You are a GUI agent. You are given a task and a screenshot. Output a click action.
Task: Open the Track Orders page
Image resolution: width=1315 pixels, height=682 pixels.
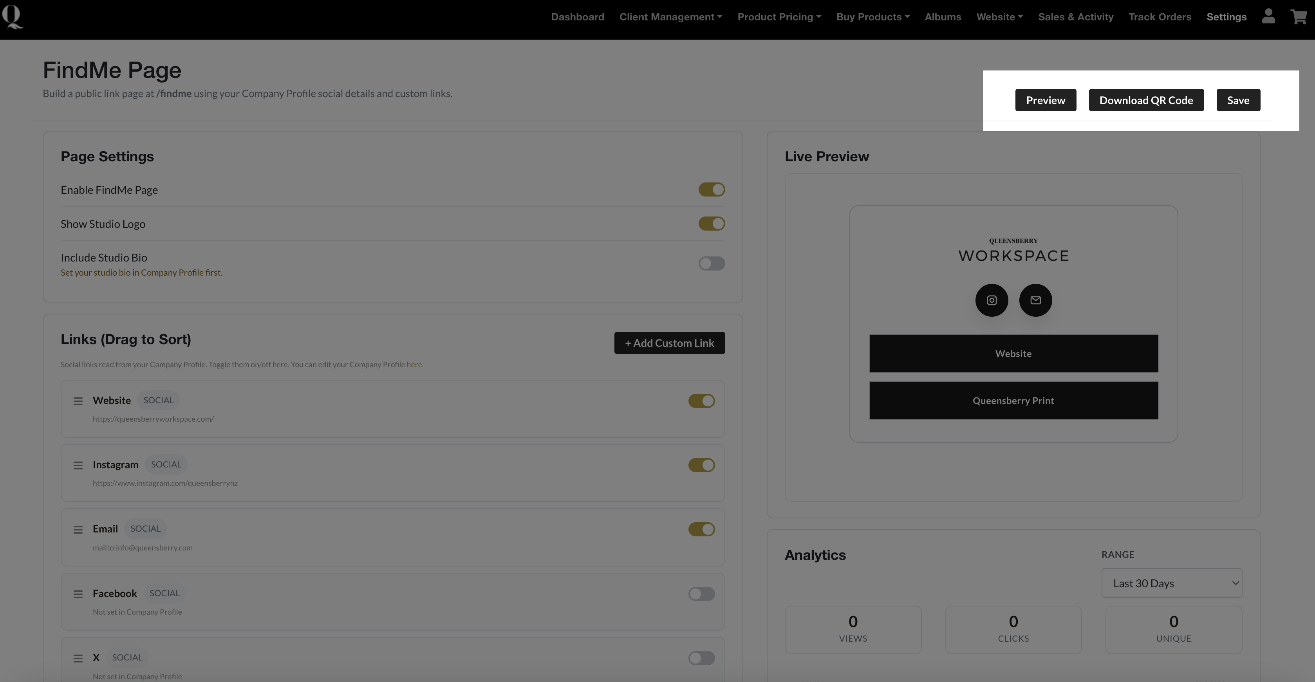[x=1160, y=17]
